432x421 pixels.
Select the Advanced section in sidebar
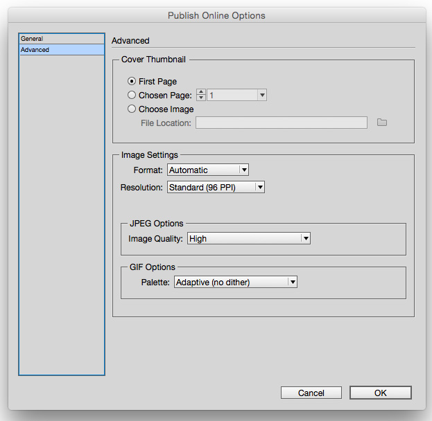point(62,50)
